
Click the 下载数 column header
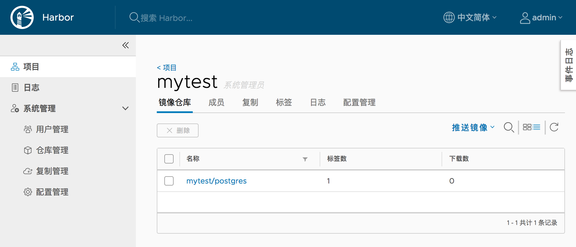(459, 159)
